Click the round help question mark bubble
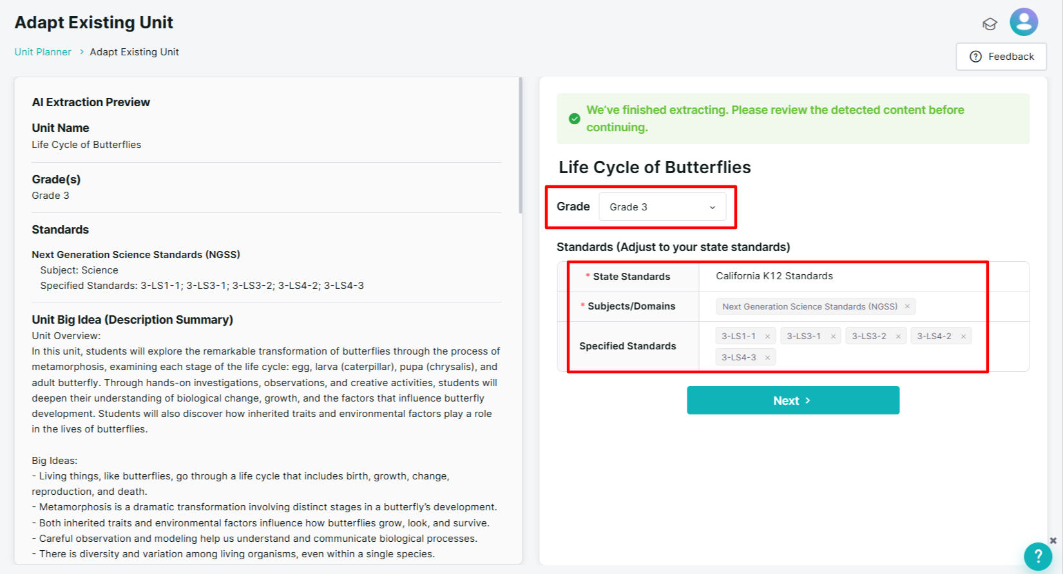The image size is (1063, 574). pos(1038,556)
